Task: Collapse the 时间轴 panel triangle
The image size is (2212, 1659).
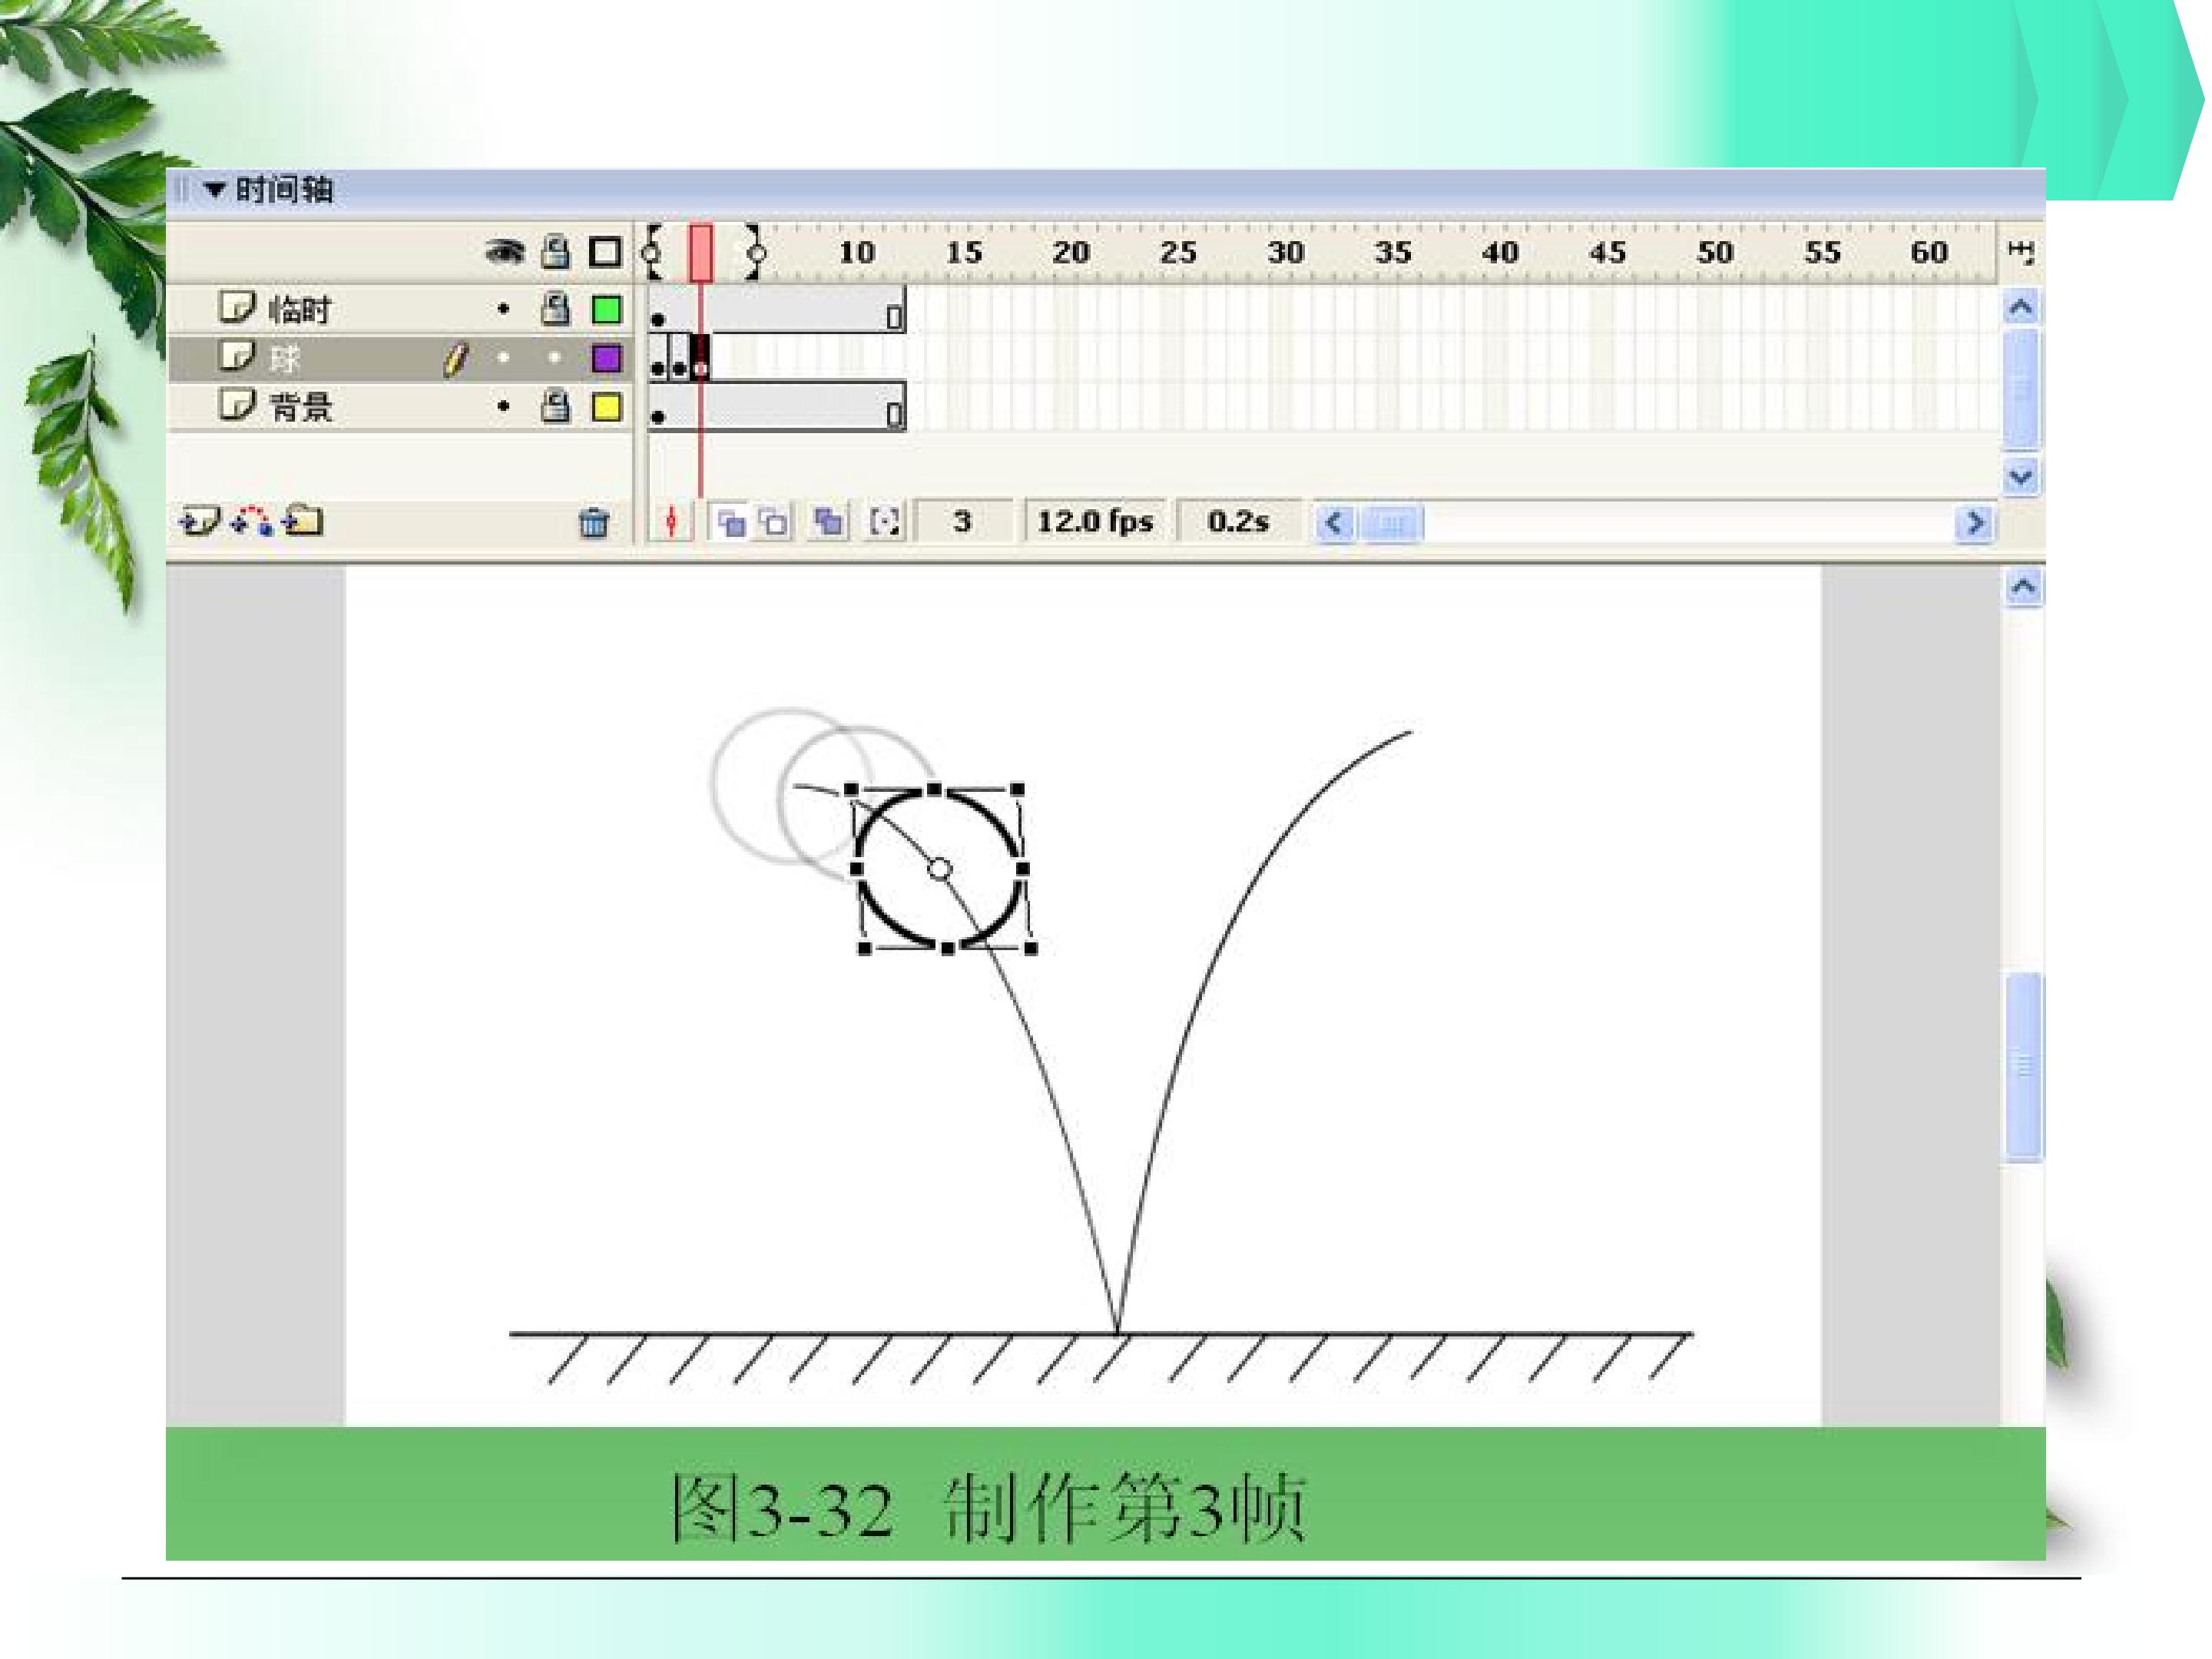Action: (214, 189)
